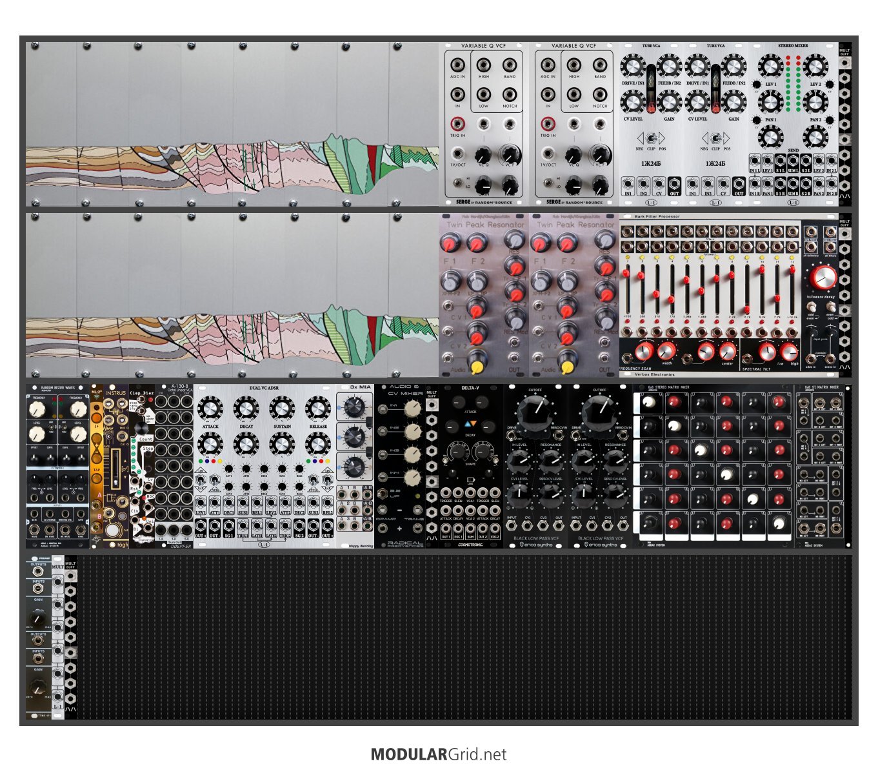878x768 pixels.
Task: Click black OUT jack on left Tube VCA
Action: [675, 183]
